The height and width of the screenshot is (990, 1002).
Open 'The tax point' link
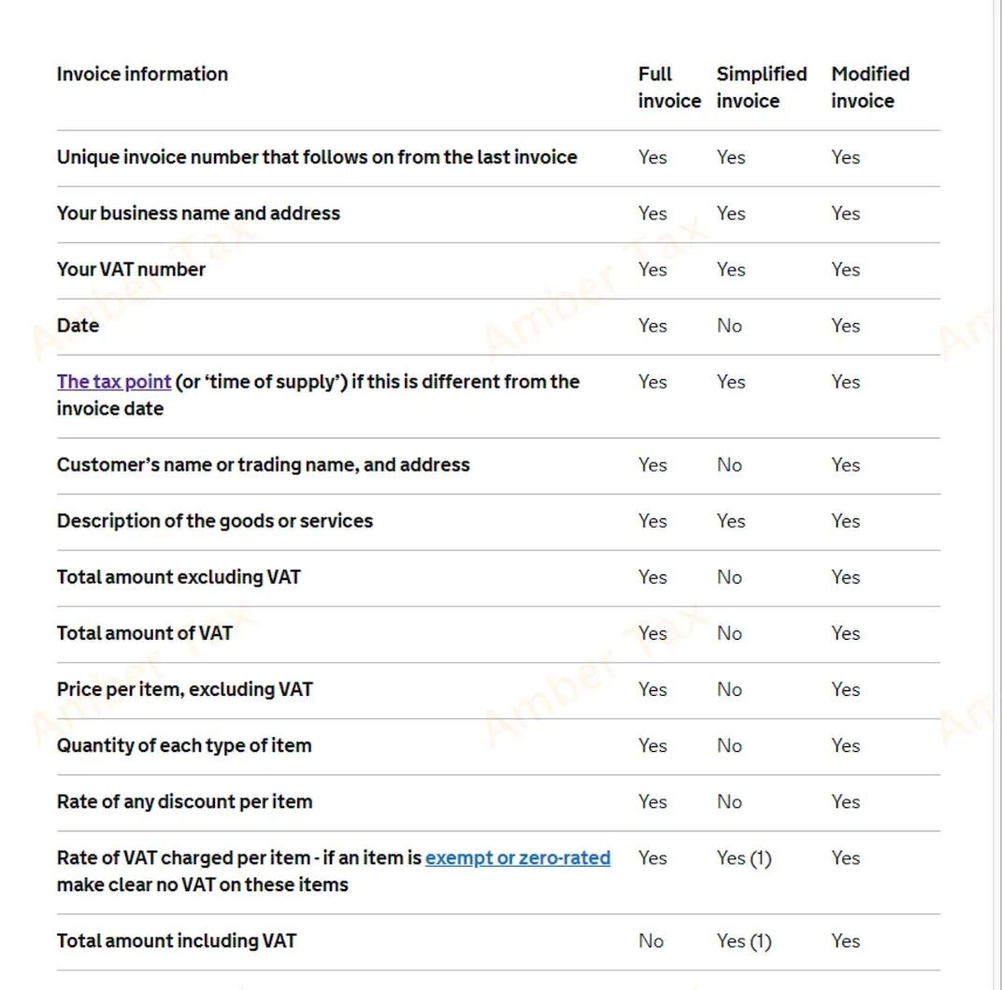(x=113, y=381)
